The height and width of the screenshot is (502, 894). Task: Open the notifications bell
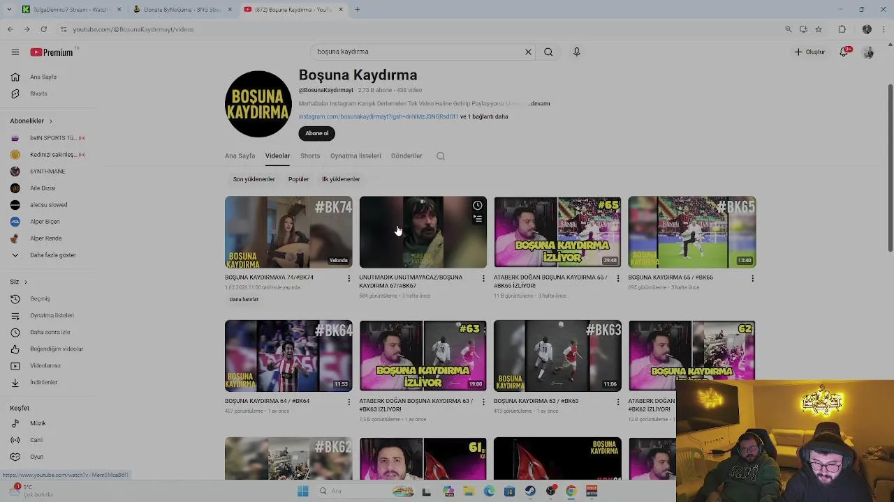tap(844, 52)
